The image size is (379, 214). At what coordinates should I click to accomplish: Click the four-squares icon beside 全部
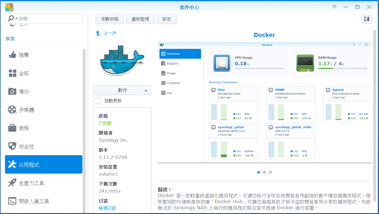point(12,73)
